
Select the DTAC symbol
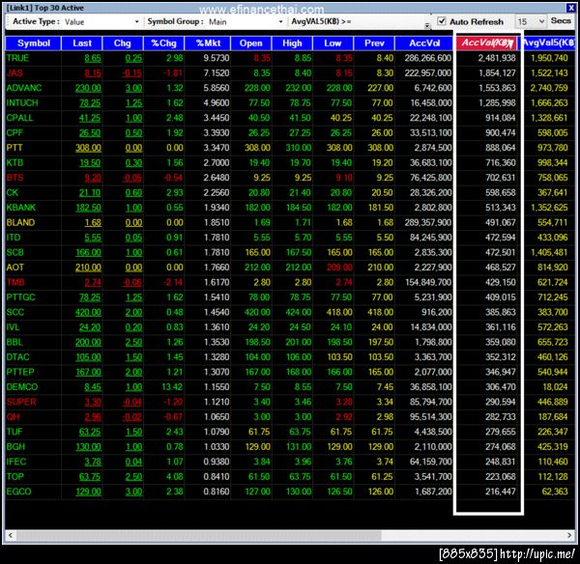[17, 357]
